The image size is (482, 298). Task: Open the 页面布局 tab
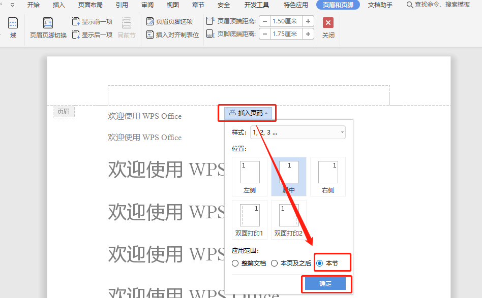[x=91, y=5]
